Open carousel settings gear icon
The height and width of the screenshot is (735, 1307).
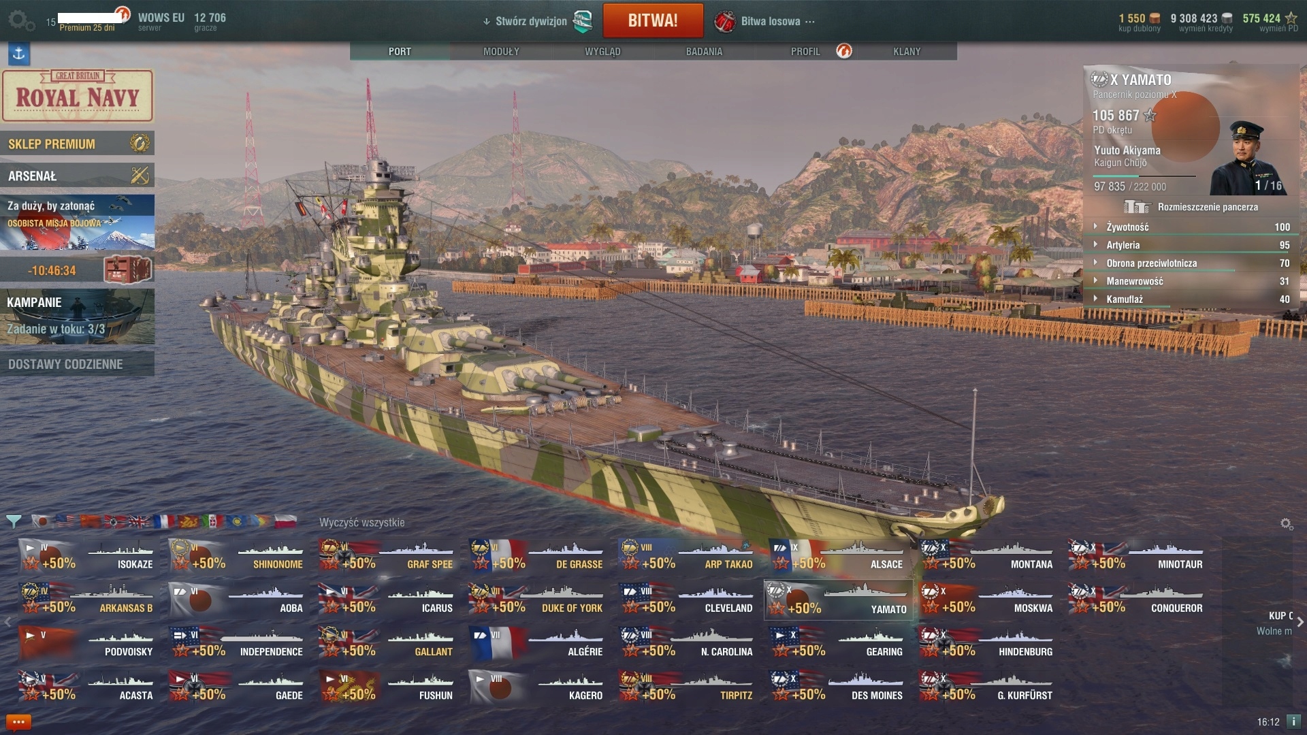[x=1286, y=523]
